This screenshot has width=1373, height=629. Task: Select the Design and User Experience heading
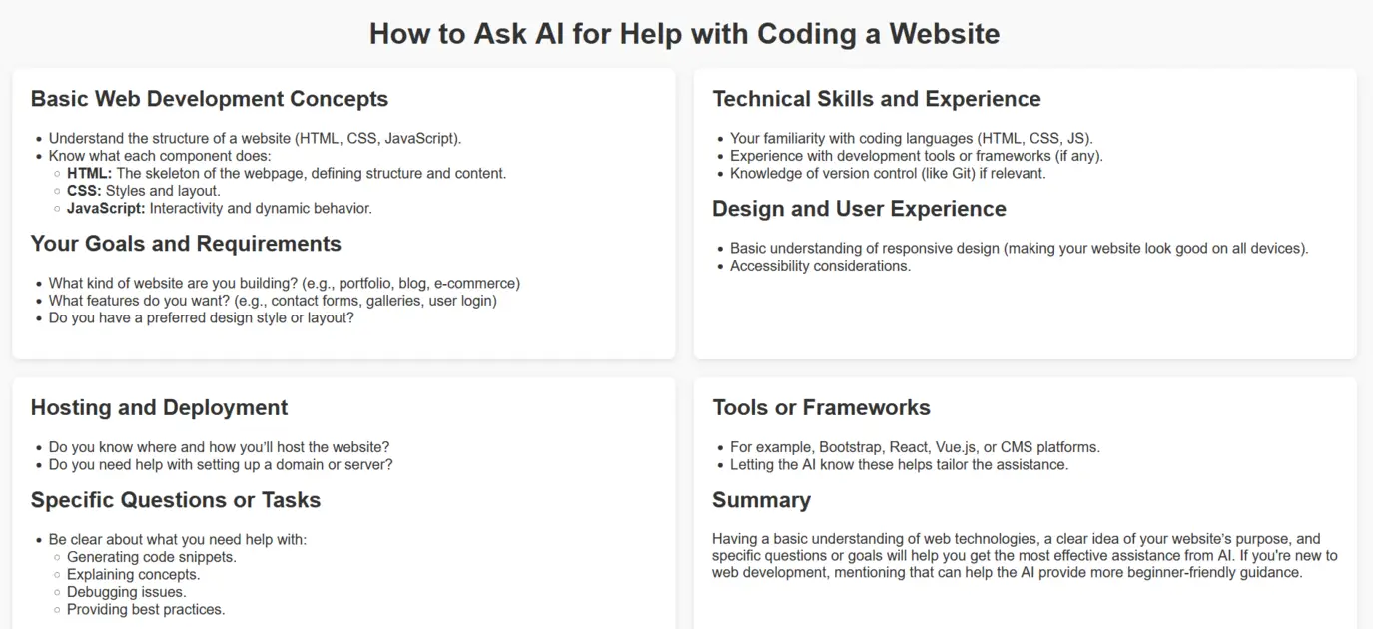click(859, 209)
